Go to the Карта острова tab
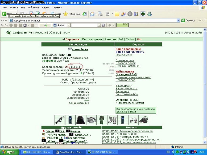Viewport: 207px width, 155px height. click(x=92, y=39)
